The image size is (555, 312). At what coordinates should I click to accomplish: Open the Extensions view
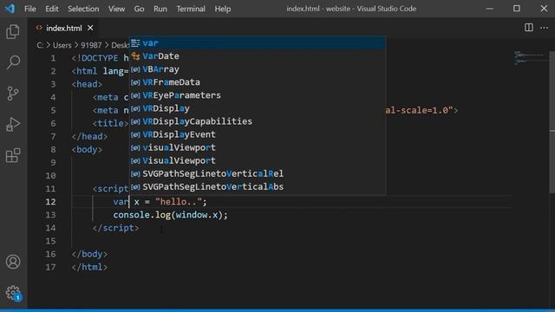13,155
